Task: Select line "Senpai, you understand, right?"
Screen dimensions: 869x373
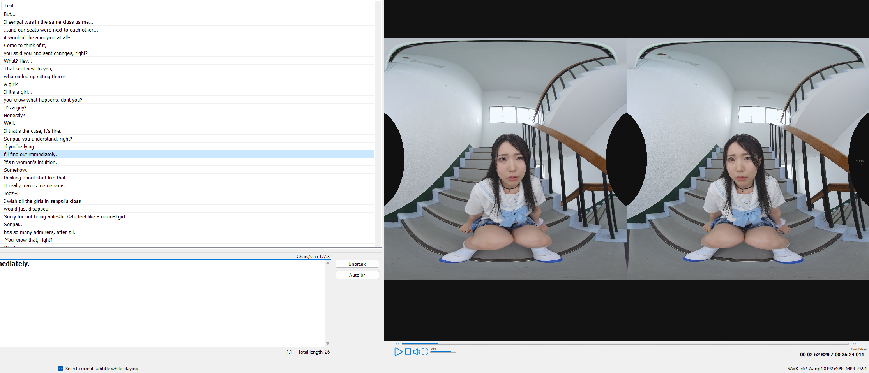Action: pos(188,139)
